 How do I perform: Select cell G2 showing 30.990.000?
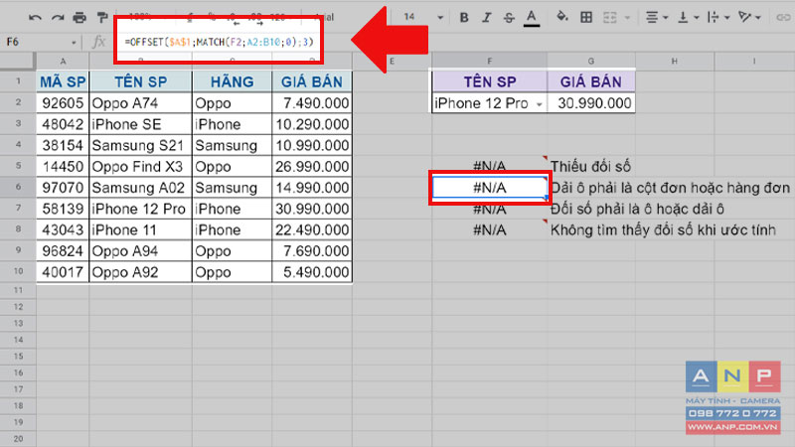pyautogui.click(x=590, y=103)
